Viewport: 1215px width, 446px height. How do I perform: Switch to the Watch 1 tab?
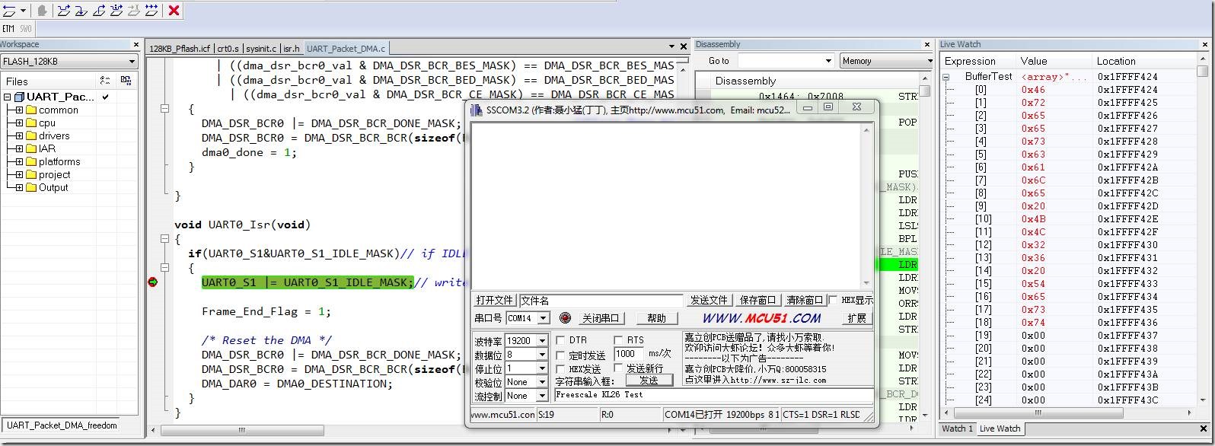tap(957, 428)
